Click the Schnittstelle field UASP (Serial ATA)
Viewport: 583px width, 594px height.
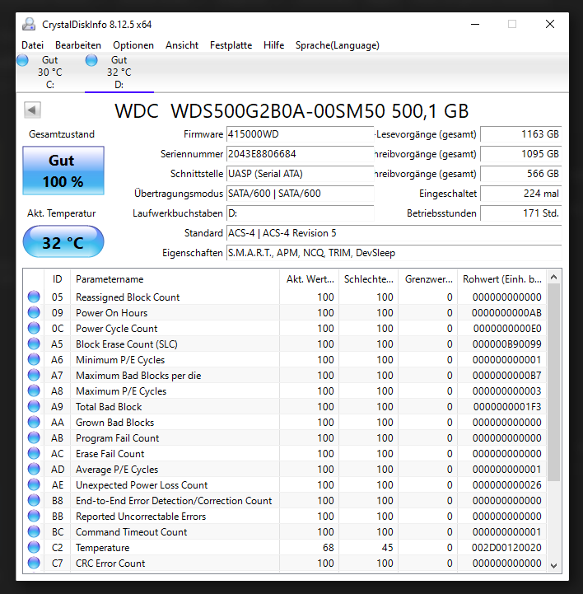[x=300, y=174]
